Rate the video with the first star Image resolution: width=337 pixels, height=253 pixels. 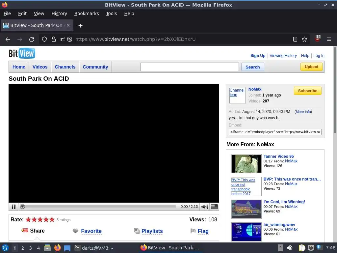[28, 219]
